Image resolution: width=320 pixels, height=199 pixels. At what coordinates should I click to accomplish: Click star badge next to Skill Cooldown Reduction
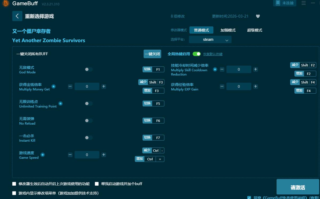(215, 69)
